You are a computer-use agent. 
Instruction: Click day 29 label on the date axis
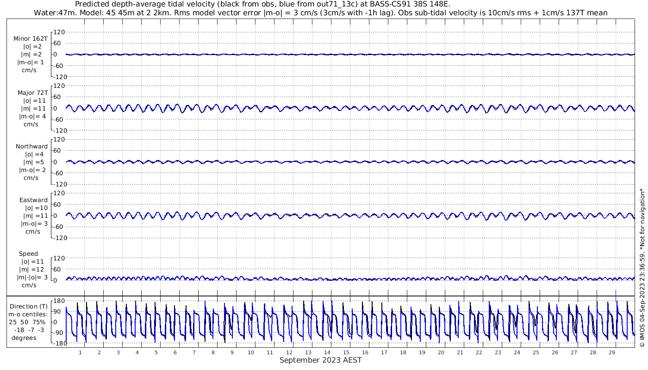(611, 352)
